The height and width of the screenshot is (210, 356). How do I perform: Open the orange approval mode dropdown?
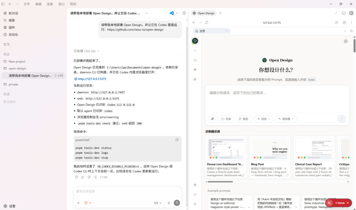point(88,203)
